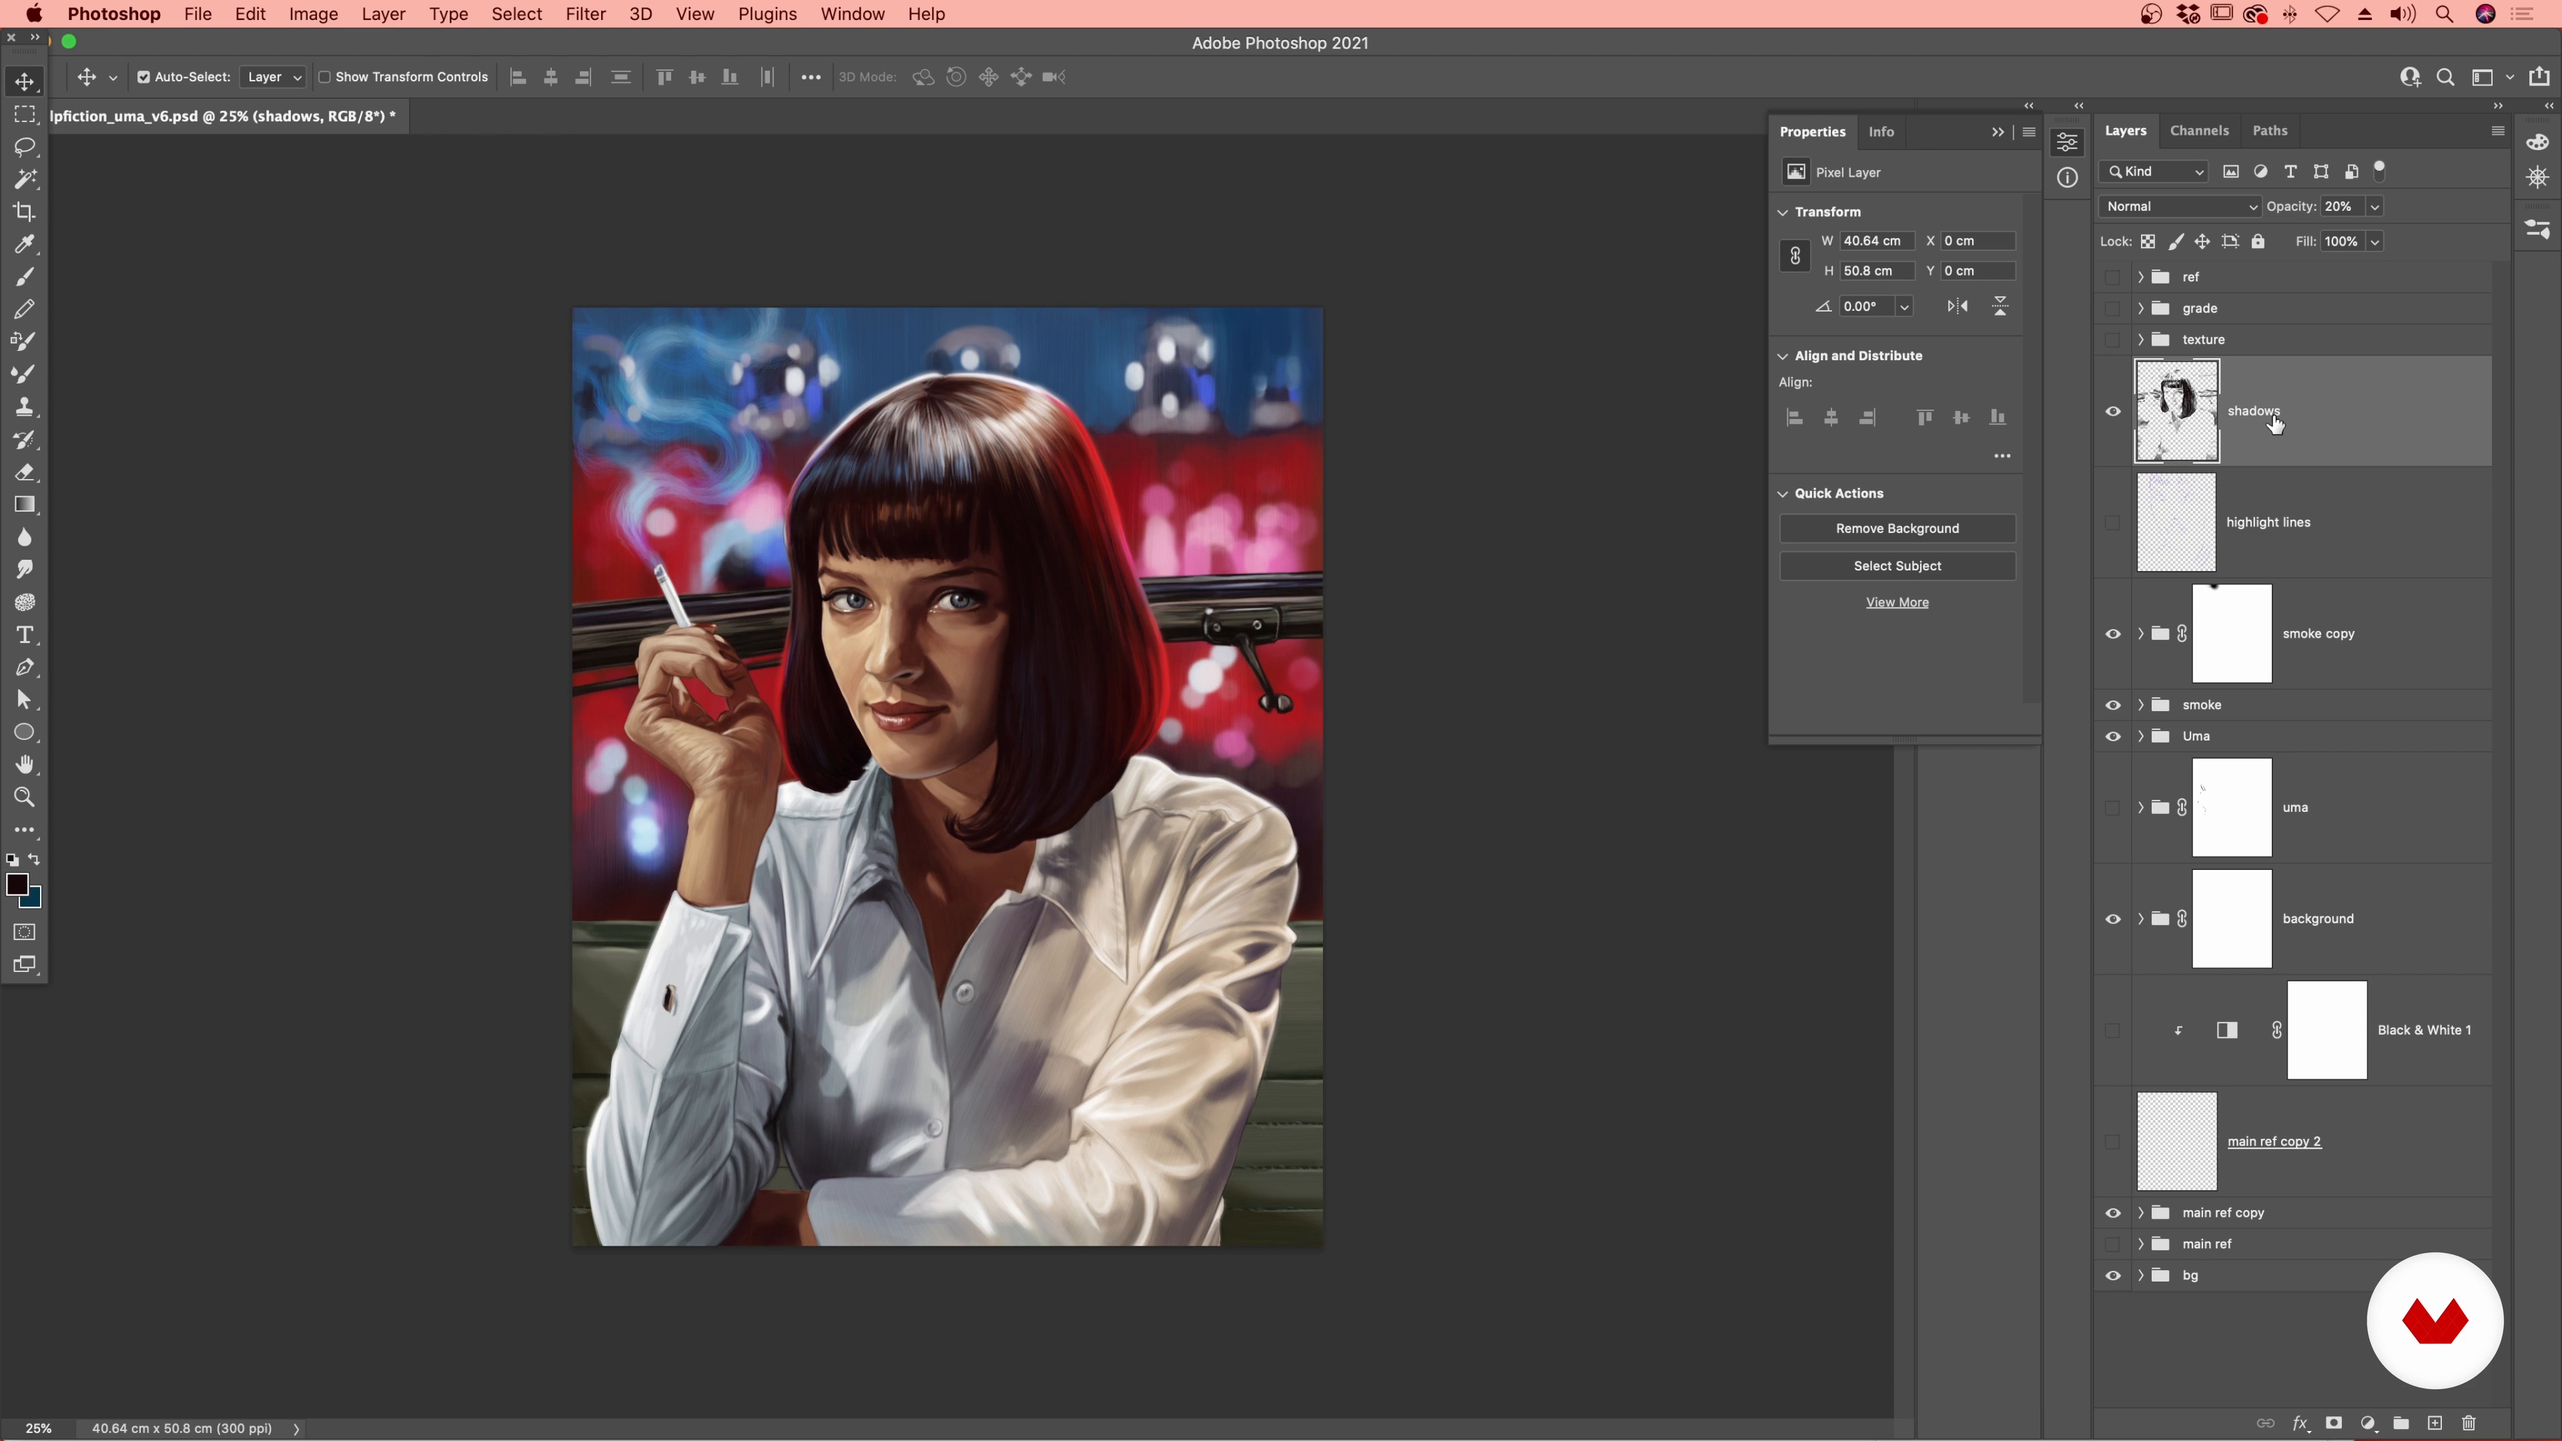Open the Filter menu

click(x=585, y=14)
